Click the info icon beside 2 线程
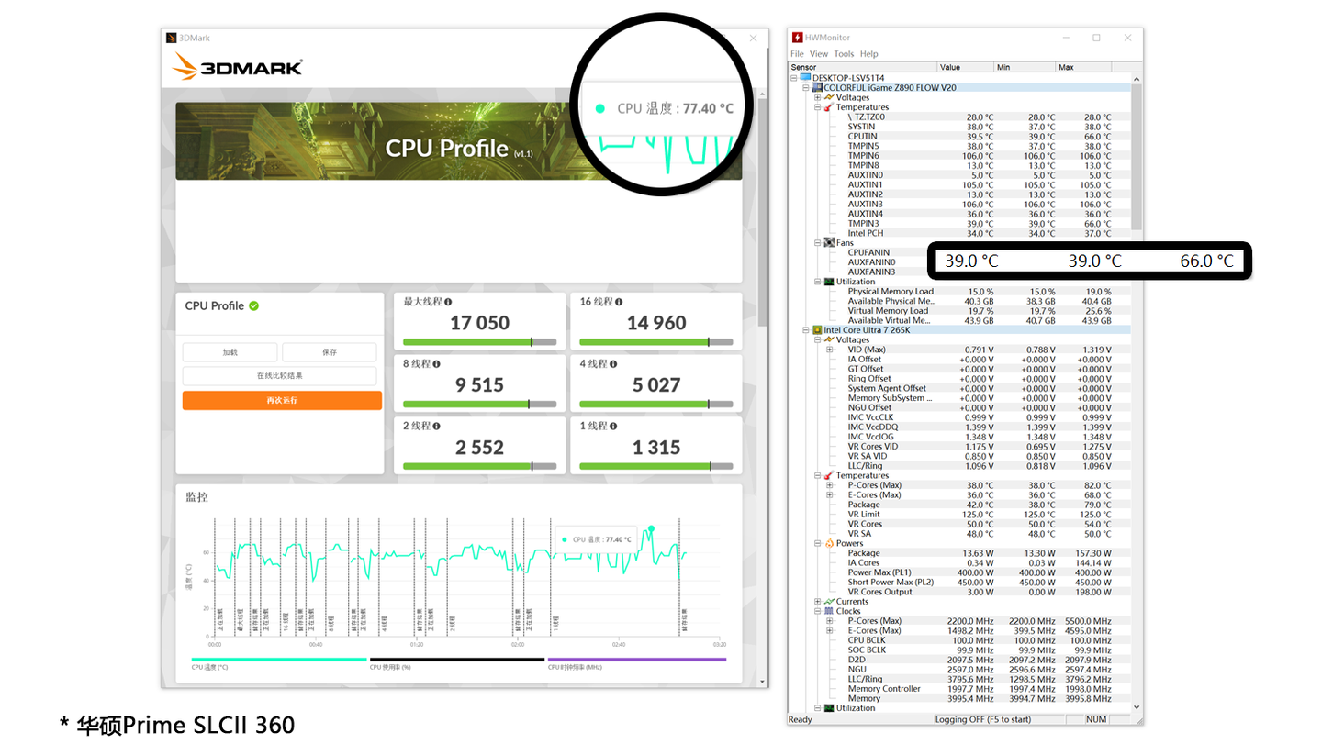Viewport: 1322px width, 755px height. [x=438, y=427]
